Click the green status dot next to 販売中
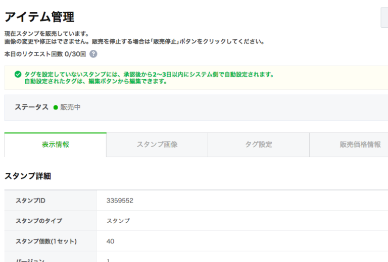 pyautogui.click(x=56, y=107)
